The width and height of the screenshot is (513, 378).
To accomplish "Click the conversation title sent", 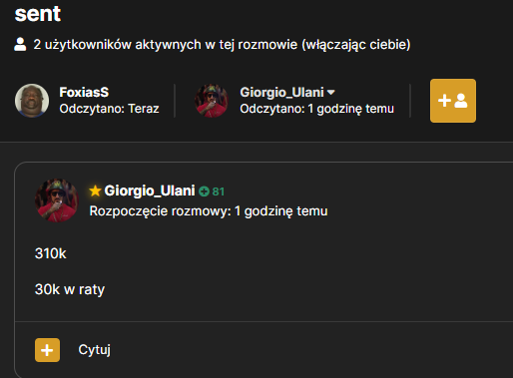I will tap(38, 14).
